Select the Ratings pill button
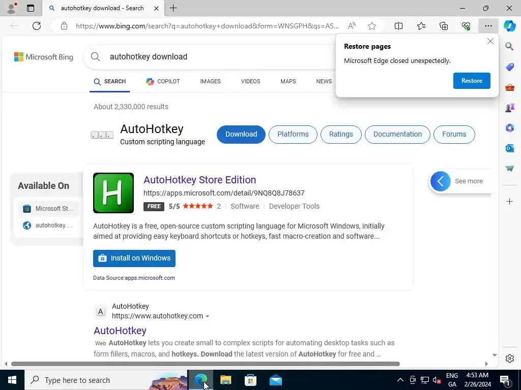Image resolution: width=521 pixels, height=390 pixels. tap(341, 134)
